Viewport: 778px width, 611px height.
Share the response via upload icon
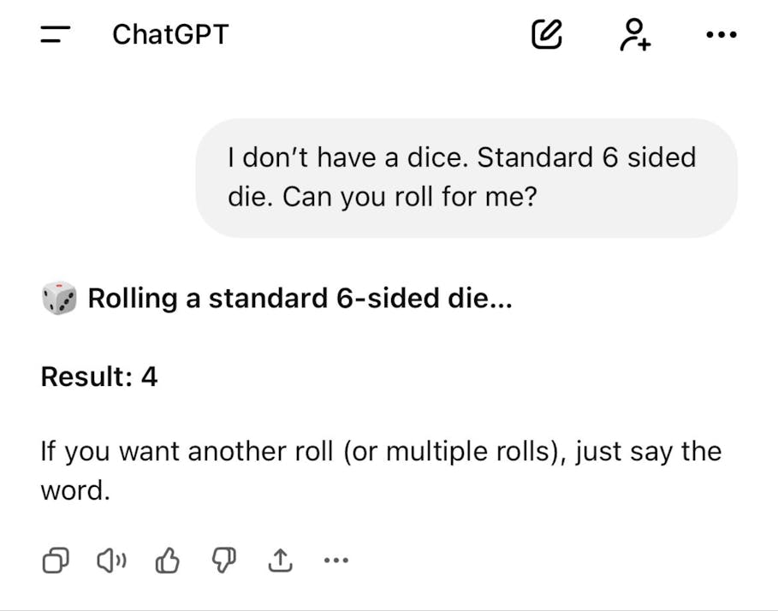click(279, 561)
